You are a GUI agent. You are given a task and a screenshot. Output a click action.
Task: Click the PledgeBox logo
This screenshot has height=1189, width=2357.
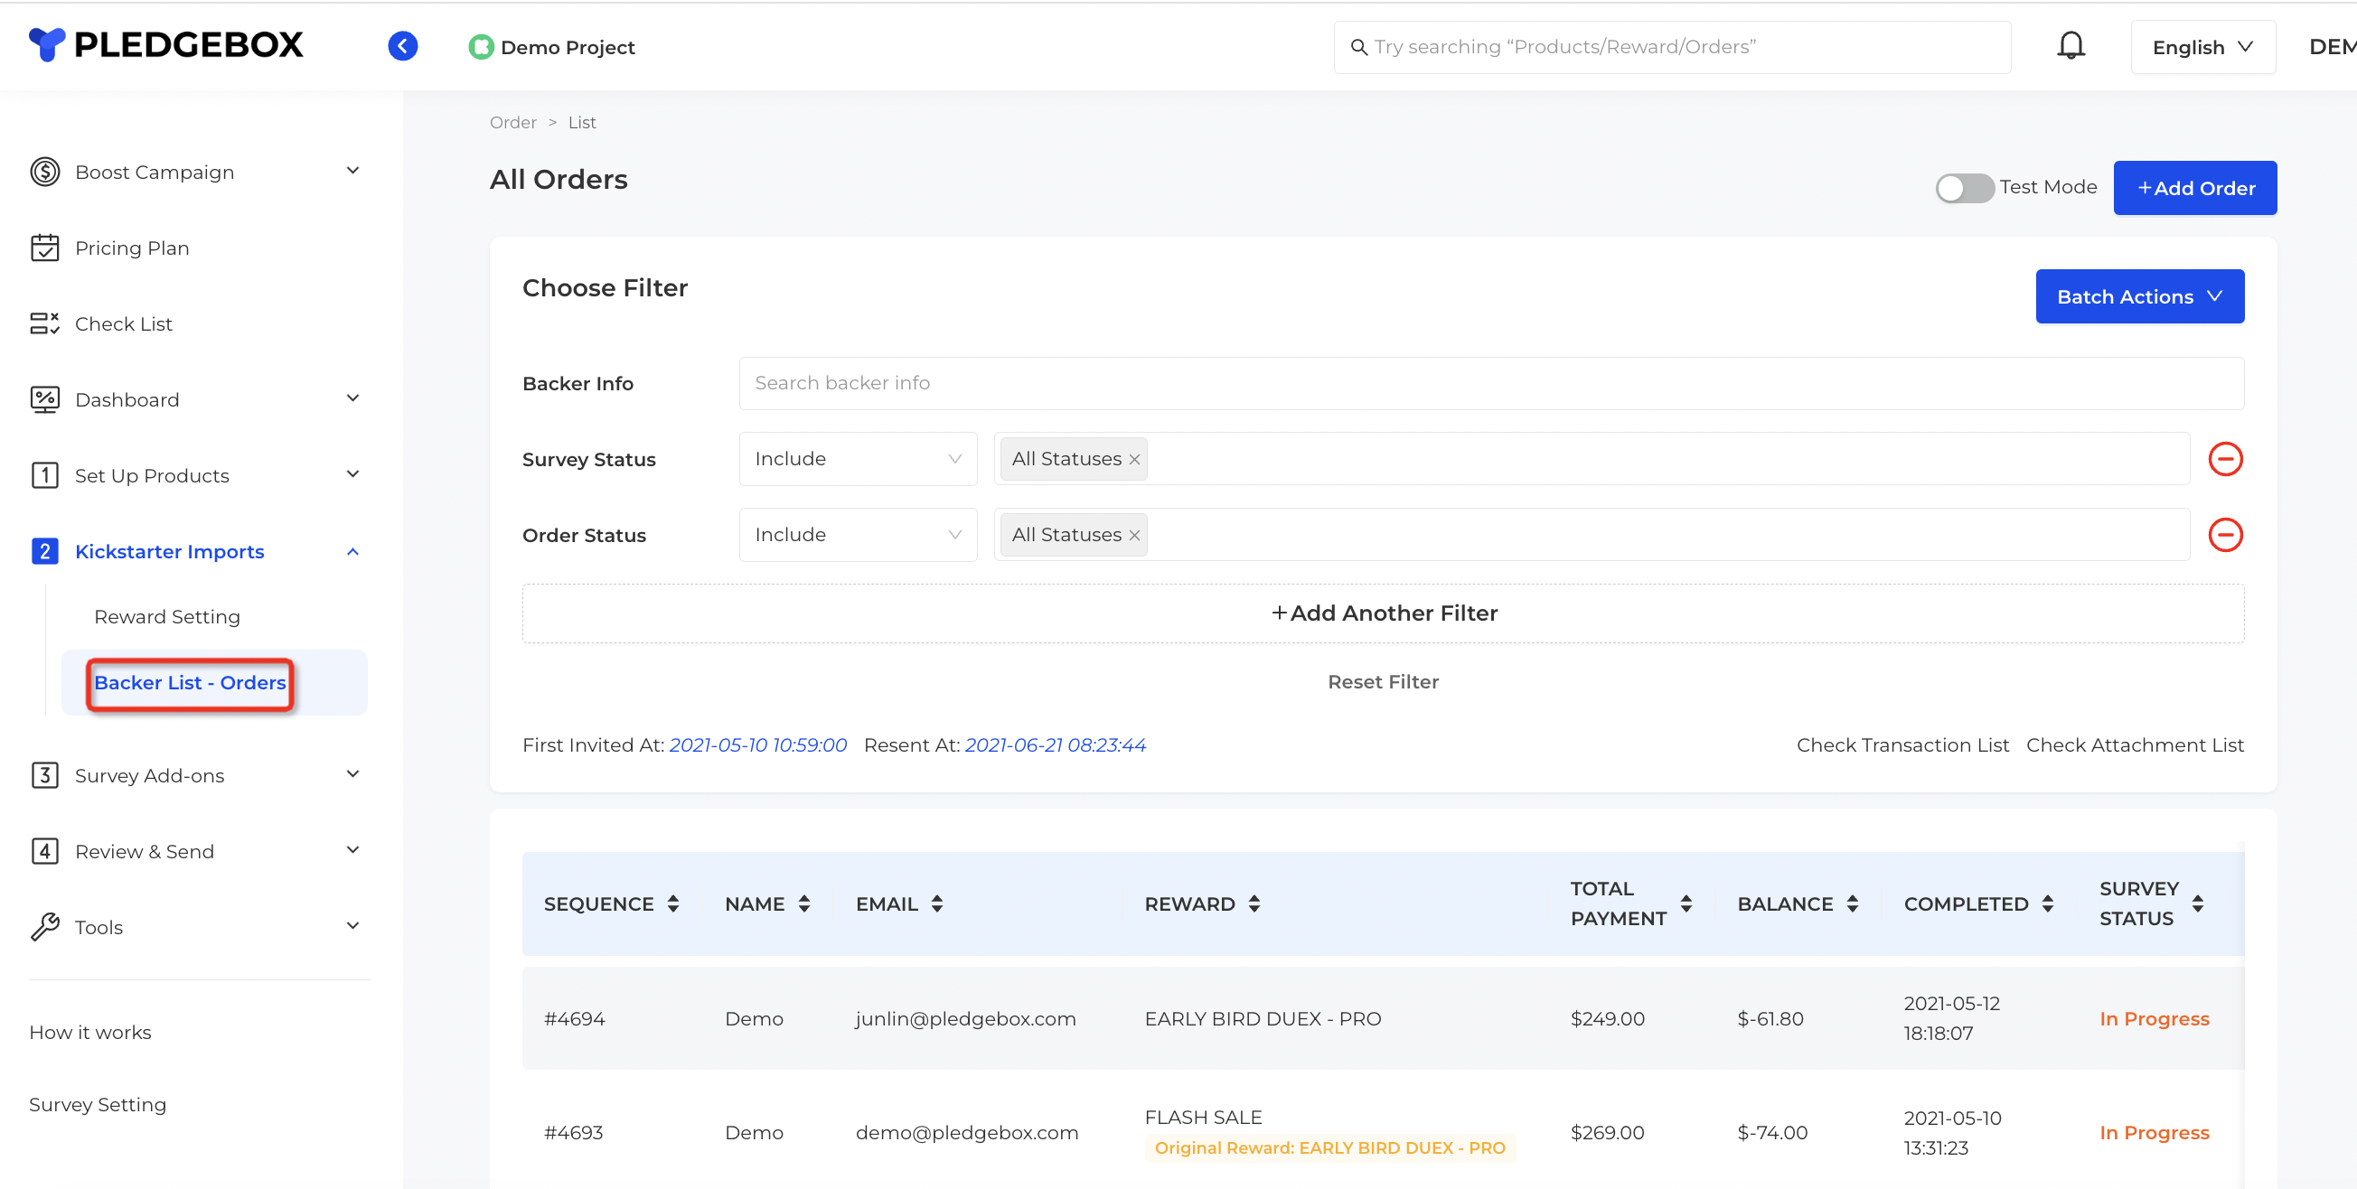tap(165, 45)
